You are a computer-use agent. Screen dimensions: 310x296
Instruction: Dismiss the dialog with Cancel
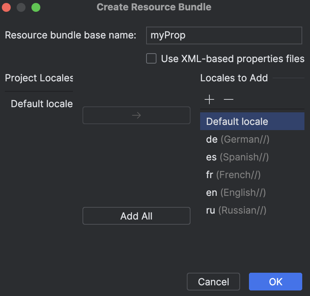click(x=213, y=282)
